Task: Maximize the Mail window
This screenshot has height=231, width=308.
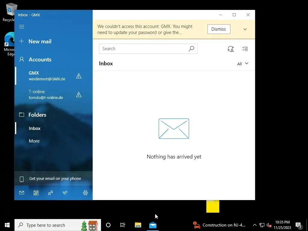Action: click(234, 15)
